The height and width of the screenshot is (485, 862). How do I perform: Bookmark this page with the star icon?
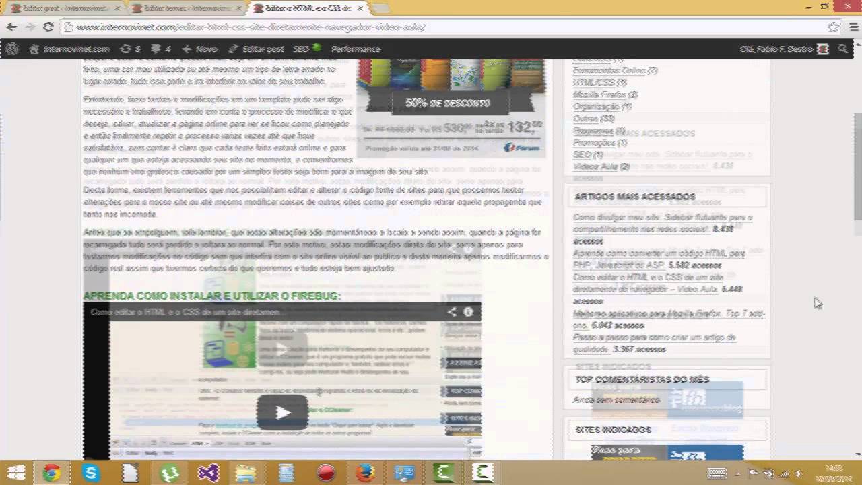[x=833, y=27]
